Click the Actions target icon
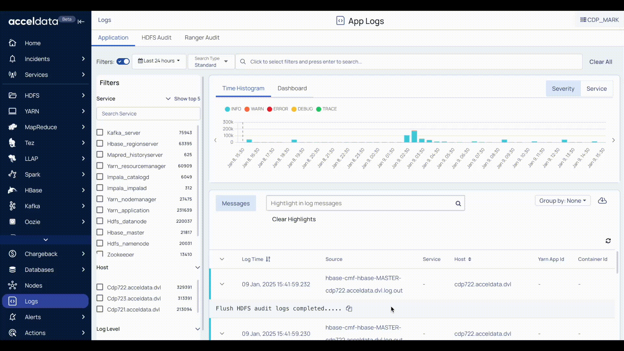This screenshot has height=351, width=624. click(12, 333)
